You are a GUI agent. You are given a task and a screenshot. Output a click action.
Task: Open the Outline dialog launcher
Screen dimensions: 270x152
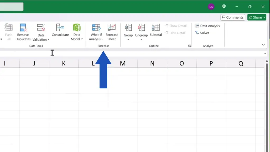189,46
